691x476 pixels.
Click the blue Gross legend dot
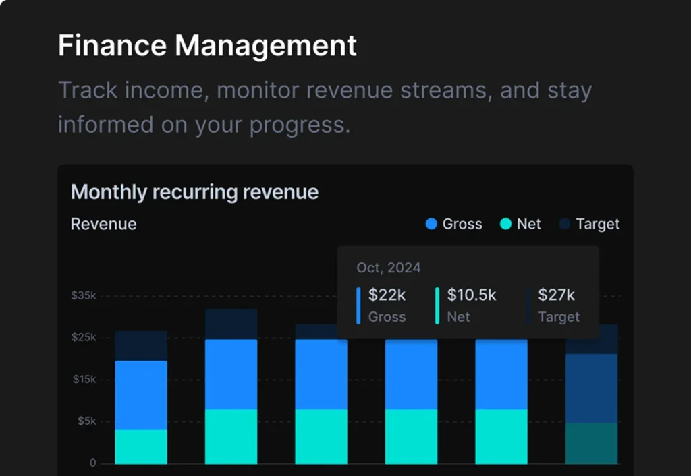pos(432,225)
